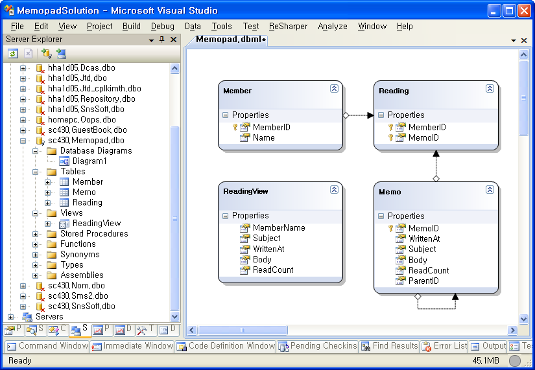Select ReadCount property in ReadingView class
535x370 pixels.
[x=273, y=270]
